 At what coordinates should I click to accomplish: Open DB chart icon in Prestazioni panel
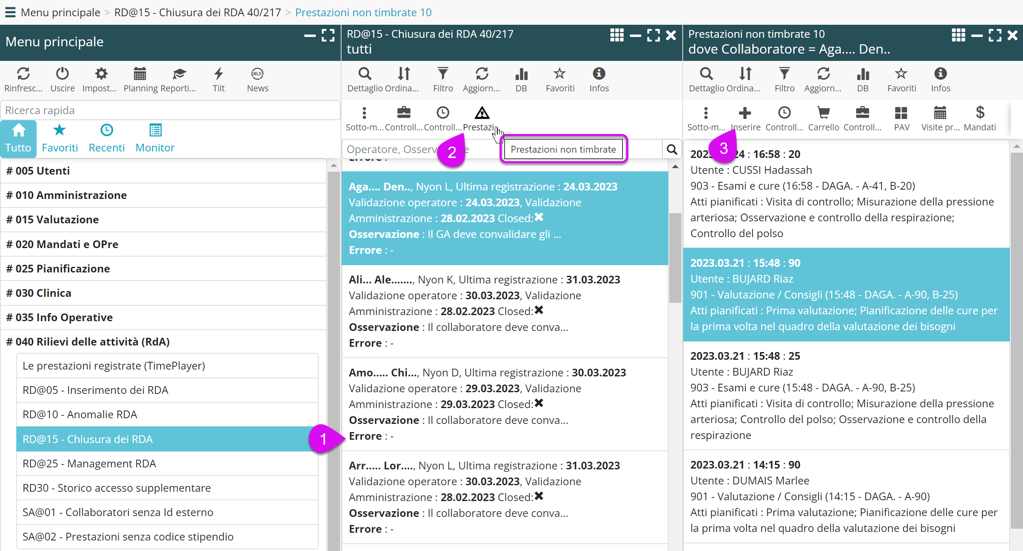tap(862, 74)
